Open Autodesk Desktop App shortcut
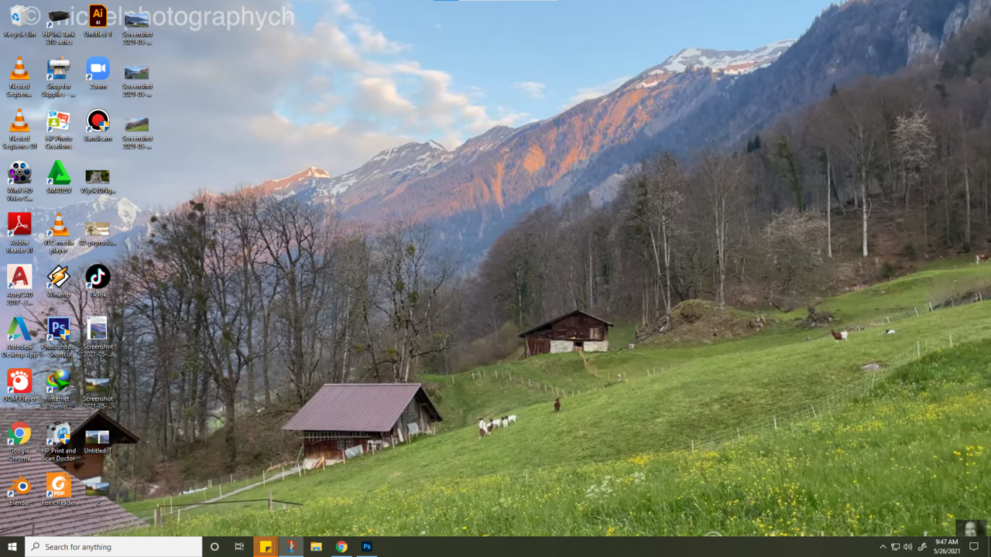The image size is (991, 557). 19,338
